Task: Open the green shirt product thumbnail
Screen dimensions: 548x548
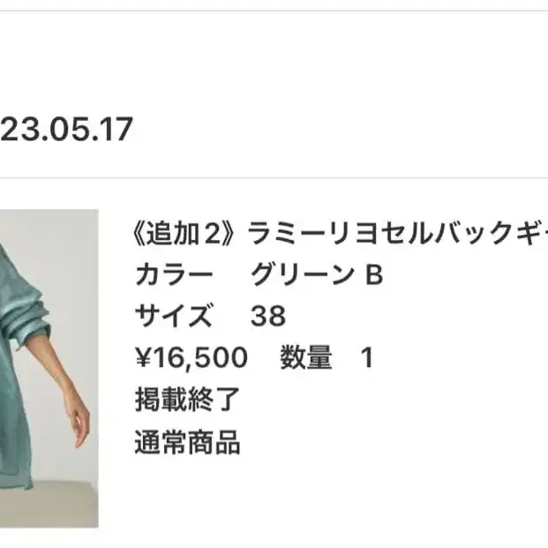Action: (49, 368)
